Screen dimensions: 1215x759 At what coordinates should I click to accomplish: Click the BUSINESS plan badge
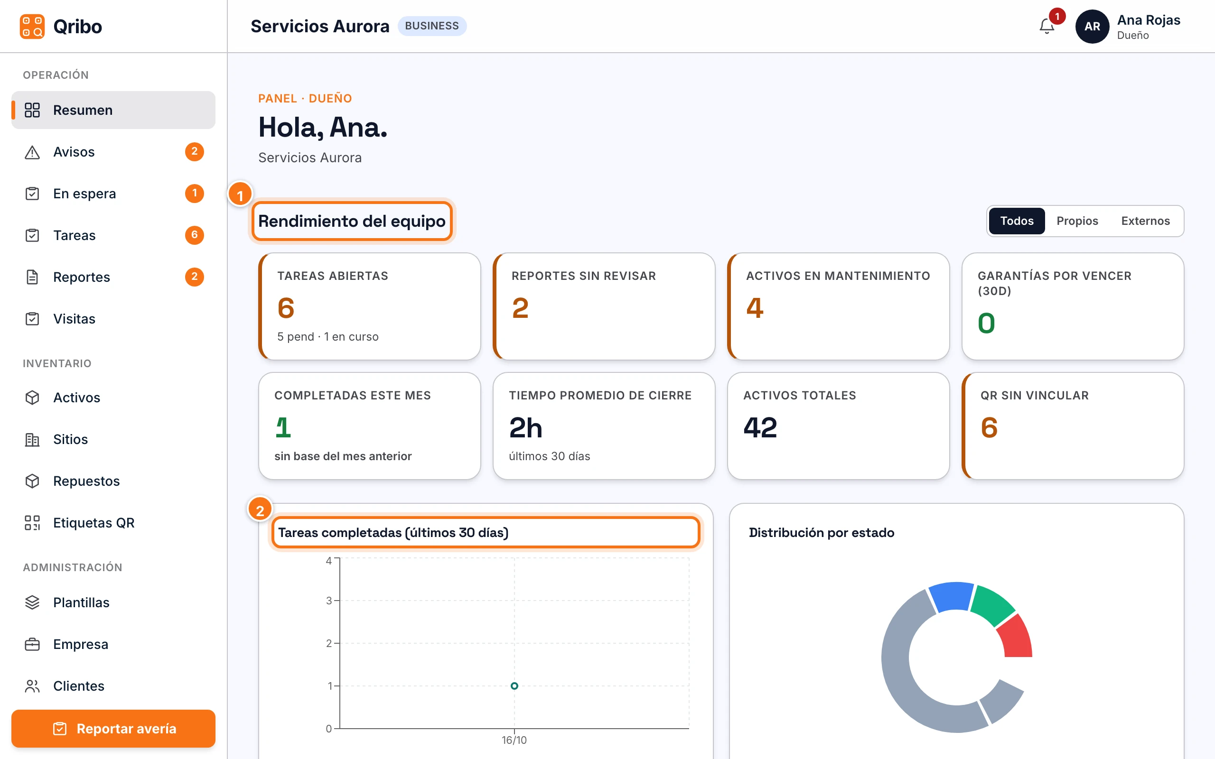(432, 26)
